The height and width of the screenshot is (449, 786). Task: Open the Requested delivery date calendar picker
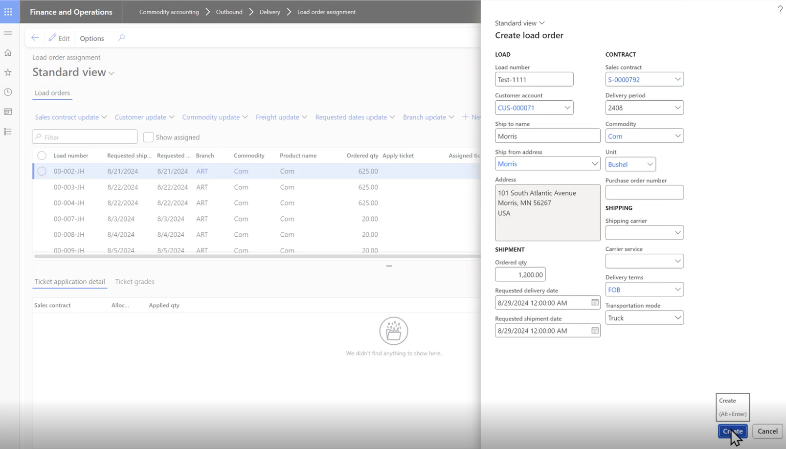[x=595, y=302]
